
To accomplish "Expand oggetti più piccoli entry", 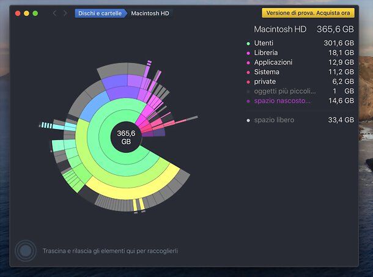I will [x=300, y=91].
